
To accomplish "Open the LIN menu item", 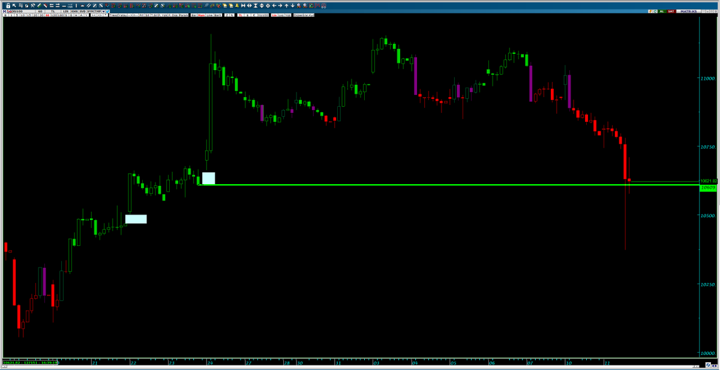I will pos(65,11).
